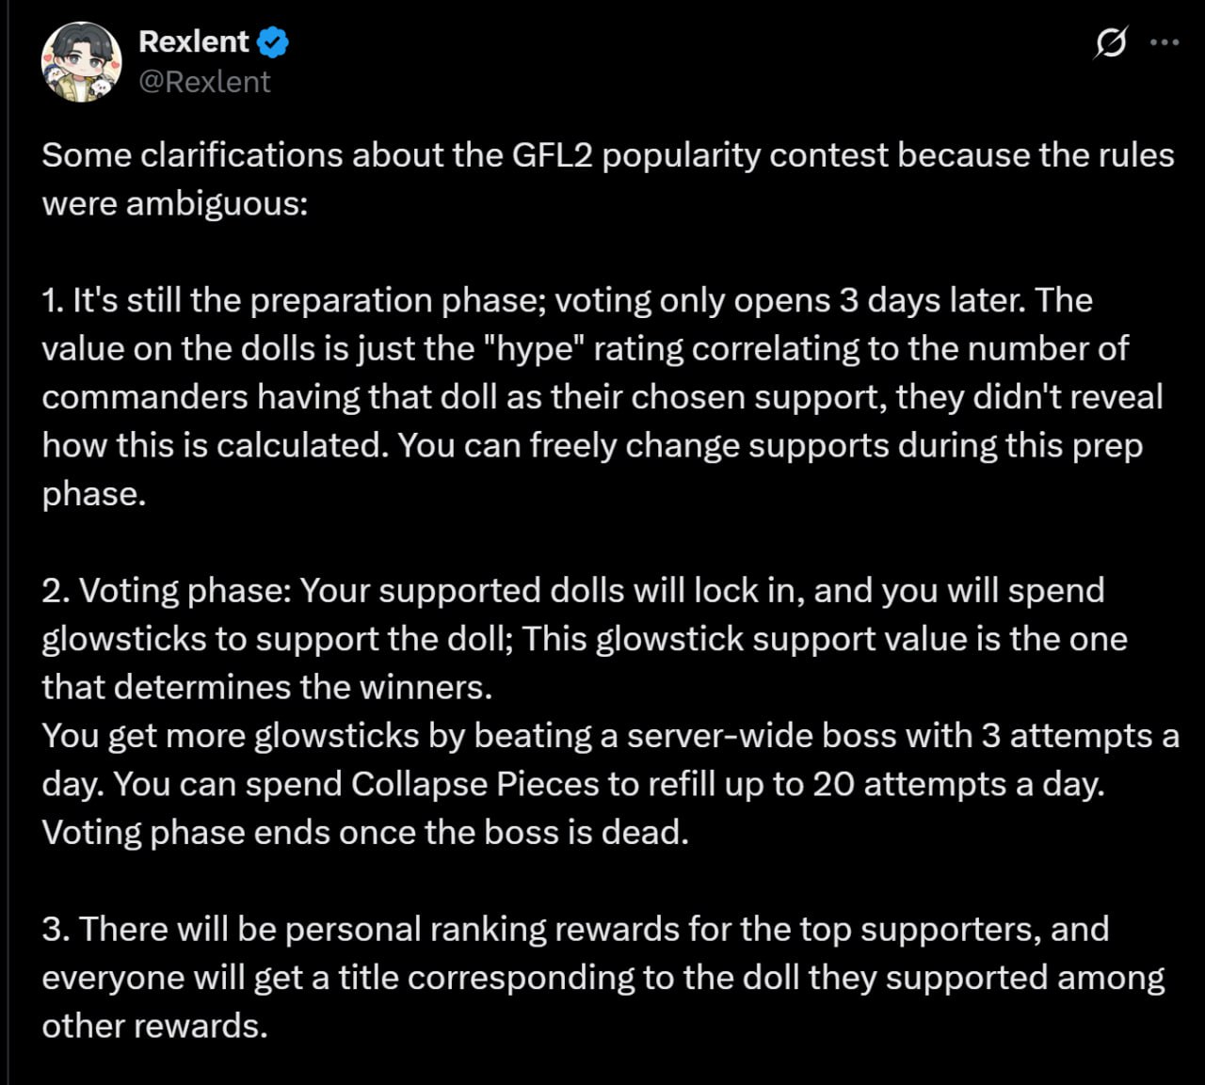This screenshot has height=1085, width=1205.
Task: Click the final line "other rewards."
Action: (x=154, y=1026)
